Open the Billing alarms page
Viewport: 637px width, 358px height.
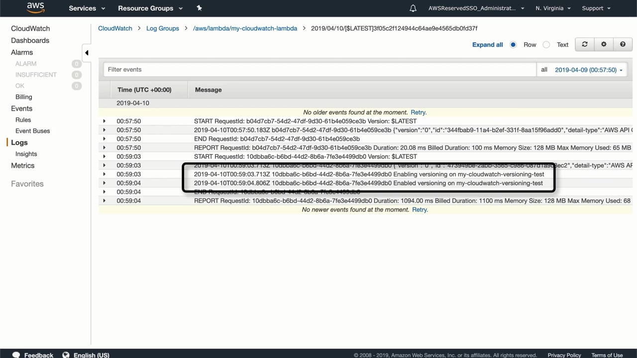(x=23, y=97)
